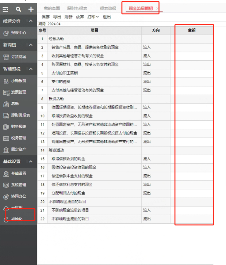Select row 支付其他与经营活动有关的现金
The height and width of the screenshot is (265, 226).
[125, 90]
